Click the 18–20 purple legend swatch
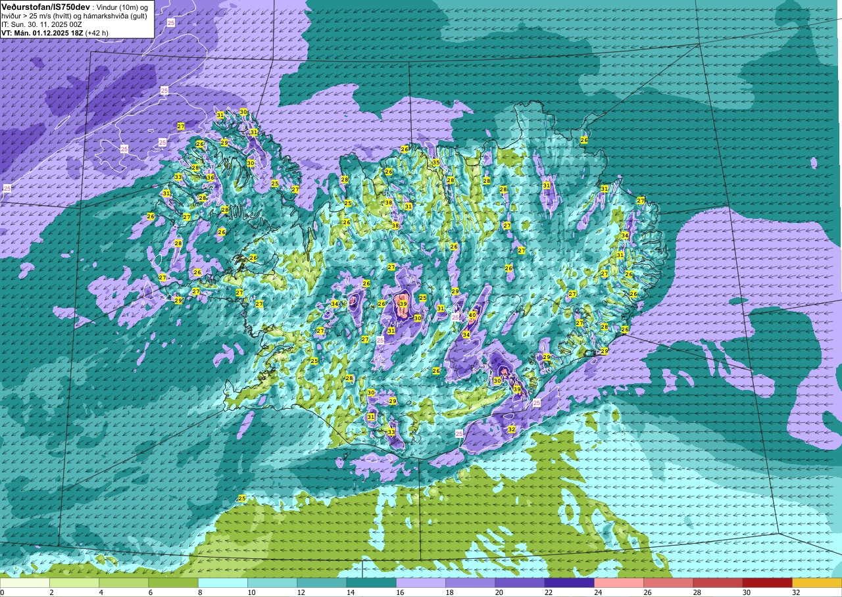842x597 pixels. [x=470, y=583]
